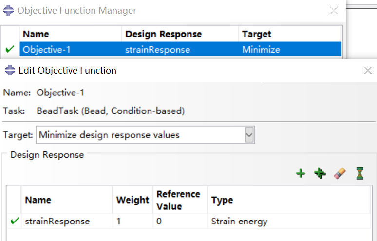Open the Target dropdown list
Viewport: 377px width, 241px height.
[x=249, y=135]
